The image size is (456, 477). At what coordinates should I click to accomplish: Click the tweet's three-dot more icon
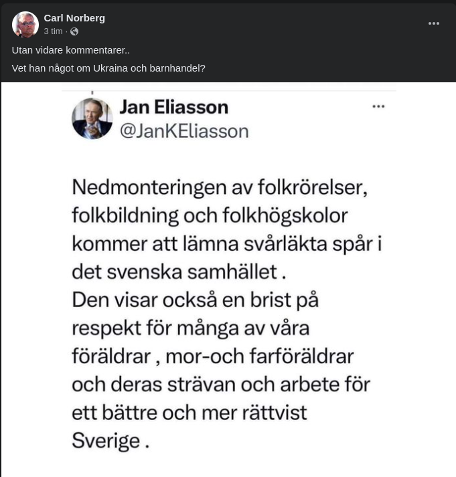click(x=378, y=106)
